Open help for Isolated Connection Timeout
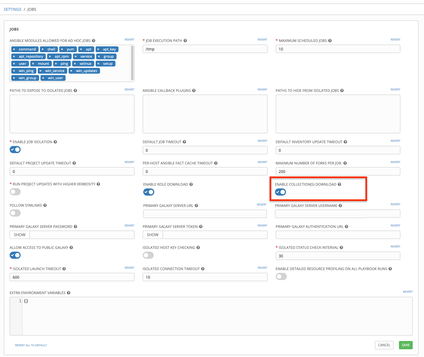Viewport: 424px width, 357px height. [x=203, y=269]
